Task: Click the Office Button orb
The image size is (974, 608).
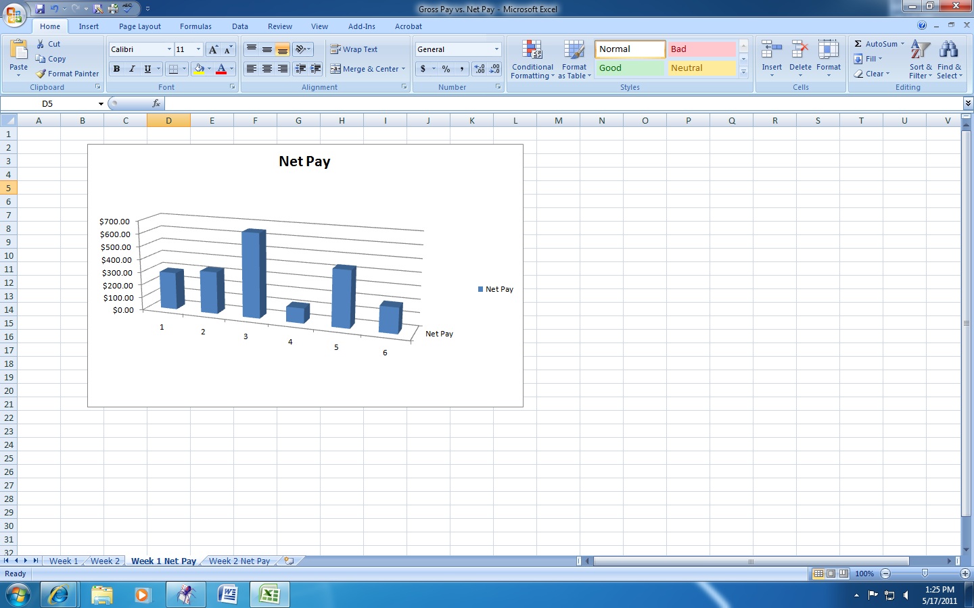Action: point(14,14)
